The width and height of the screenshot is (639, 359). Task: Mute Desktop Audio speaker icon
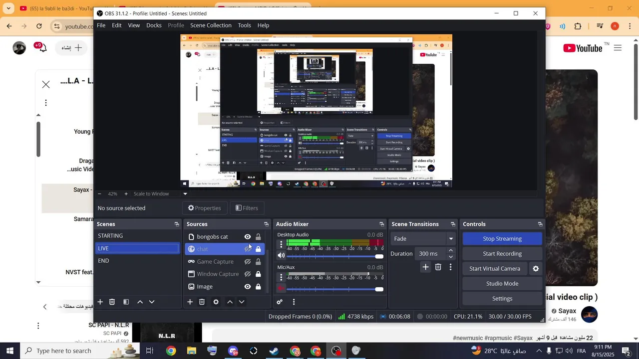coord(281,256)
